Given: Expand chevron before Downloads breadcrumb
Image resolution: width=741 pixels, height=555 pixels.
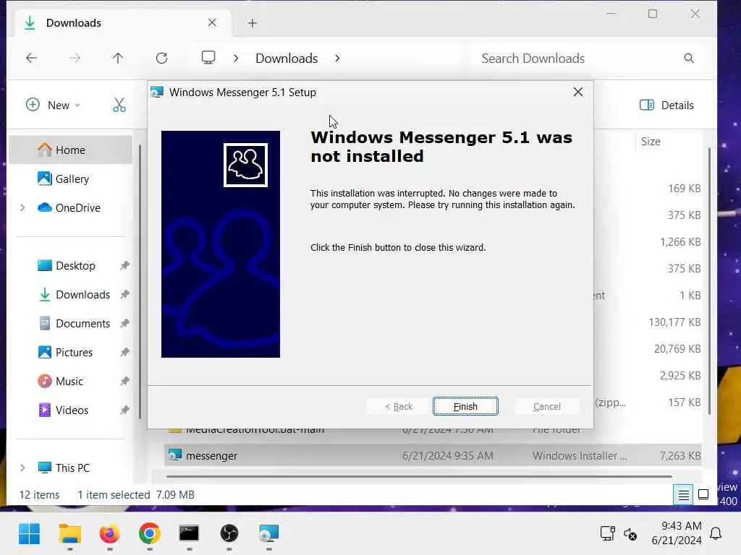Looking at the screenshot, I should (236, 58).
